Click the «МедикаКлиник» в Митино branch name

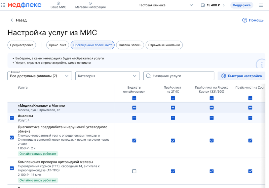click(x=41, y=105)
